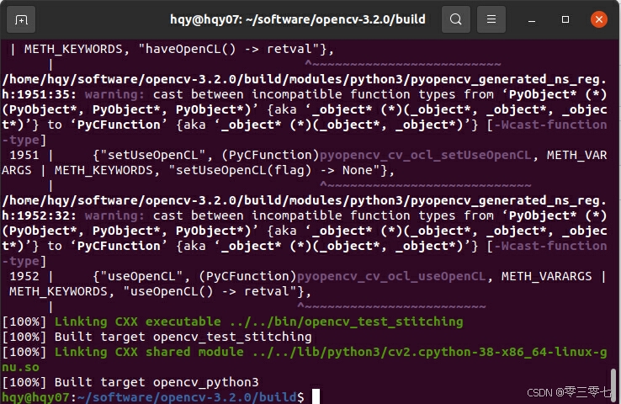Click 'Built target opencv_python3' line
The image size is (621, 404).
click(x=130, y=382)
